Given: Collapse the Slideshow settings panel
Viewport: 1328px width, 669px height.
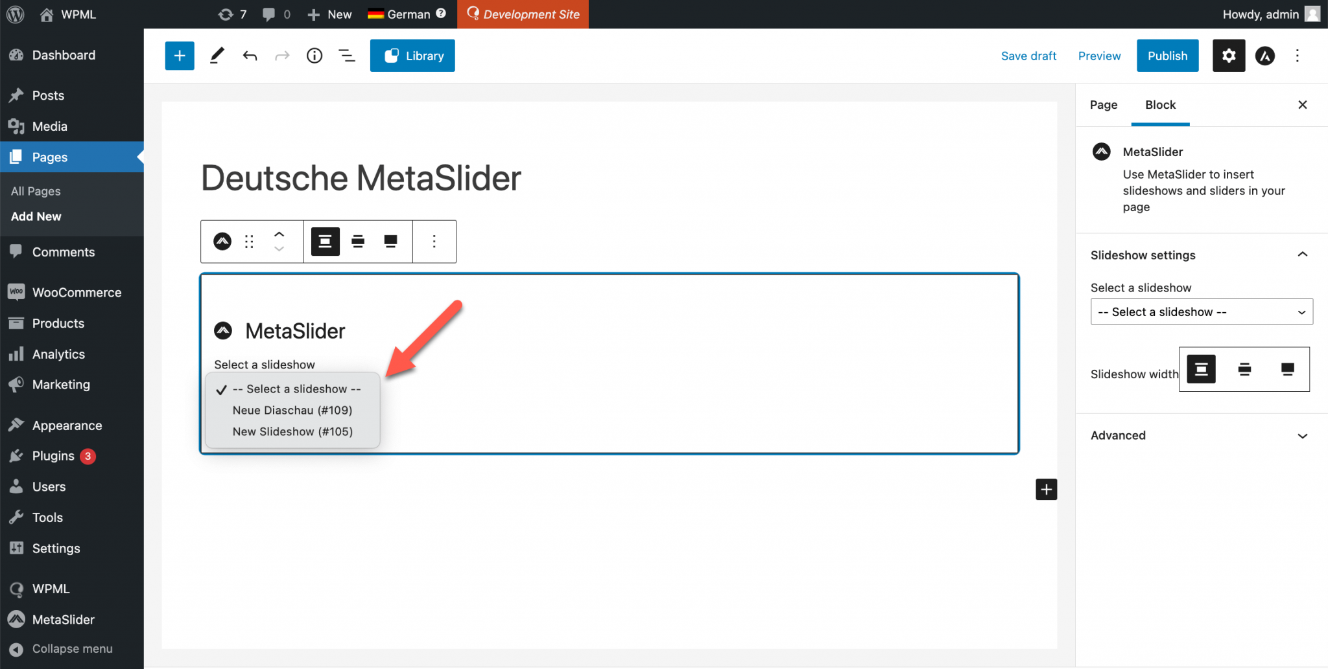Looking at the screenshot, I should click(1202, 255).
